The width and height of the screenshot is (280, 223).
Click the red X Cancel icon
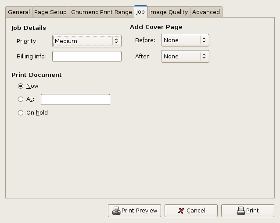pyautogui.click(x=181, y=211)
